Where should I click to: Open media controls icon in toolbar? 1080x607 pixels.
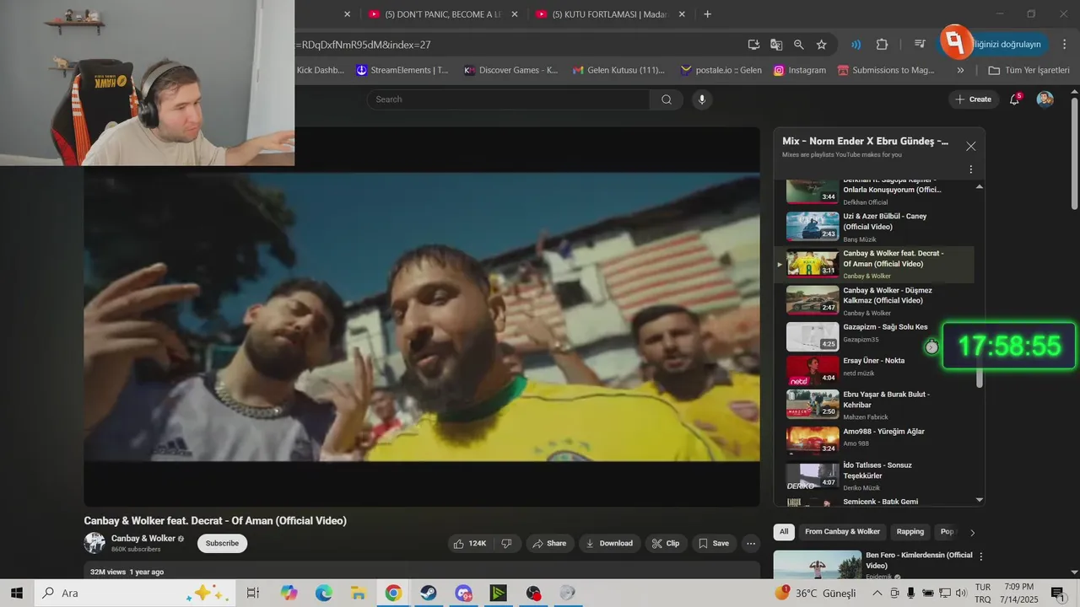(920, 45)
